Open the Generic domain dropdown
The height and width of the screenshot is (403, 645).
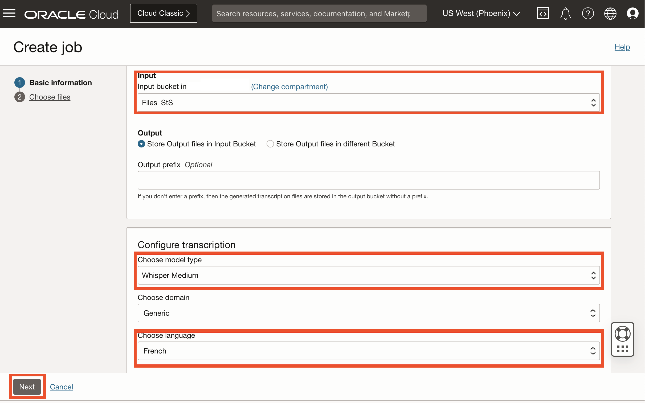click(x=368, y=313)
